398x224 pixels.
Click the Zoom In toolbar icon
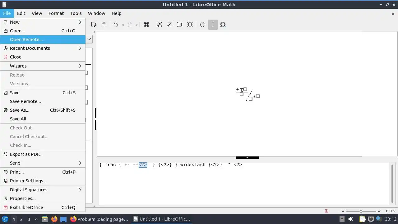pos(159,25)
